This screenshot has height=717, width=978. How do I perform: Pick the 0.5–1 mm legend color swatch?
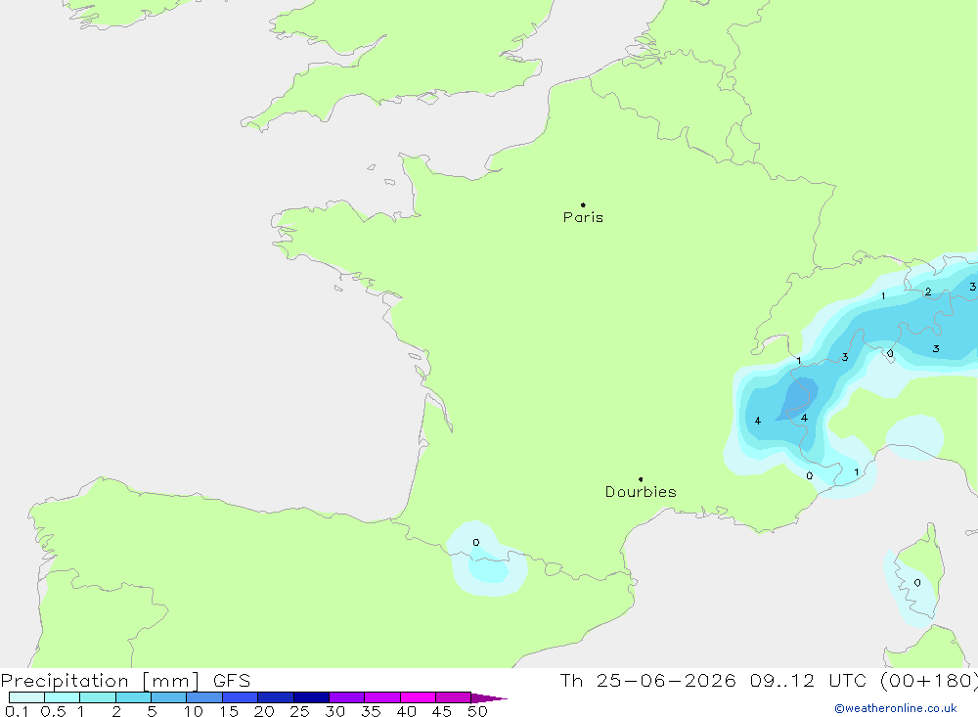pos(62,697)
